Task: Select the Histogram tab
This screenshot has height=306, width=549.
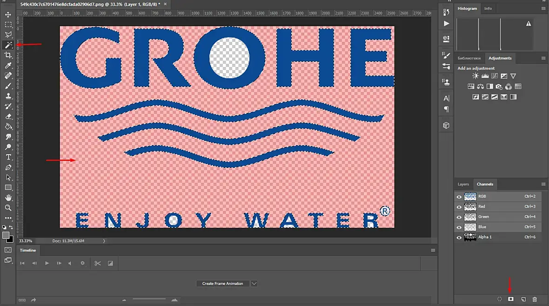Action: (x=467, y=8)
